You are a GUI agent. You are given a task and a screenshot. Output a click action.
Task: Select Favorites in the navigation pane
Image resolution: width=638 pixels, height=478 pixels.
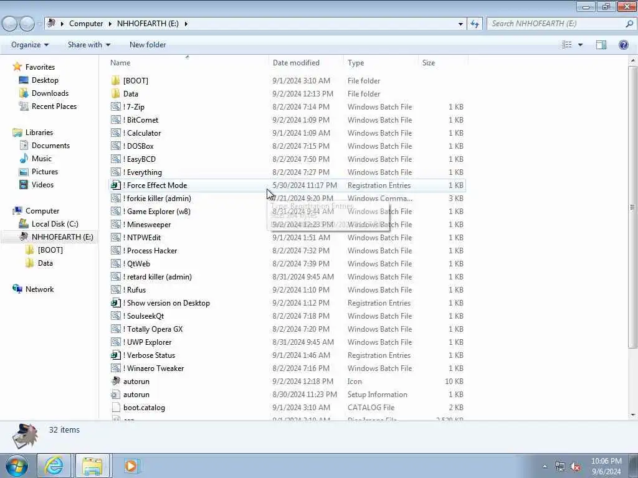click(40, 67)
